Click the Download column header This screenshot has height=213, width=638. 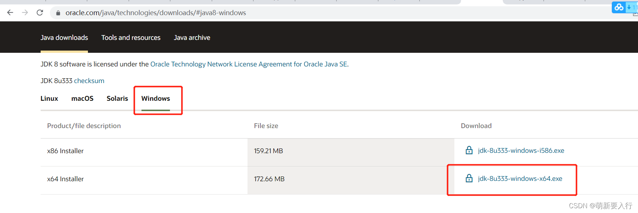point(476,126)
